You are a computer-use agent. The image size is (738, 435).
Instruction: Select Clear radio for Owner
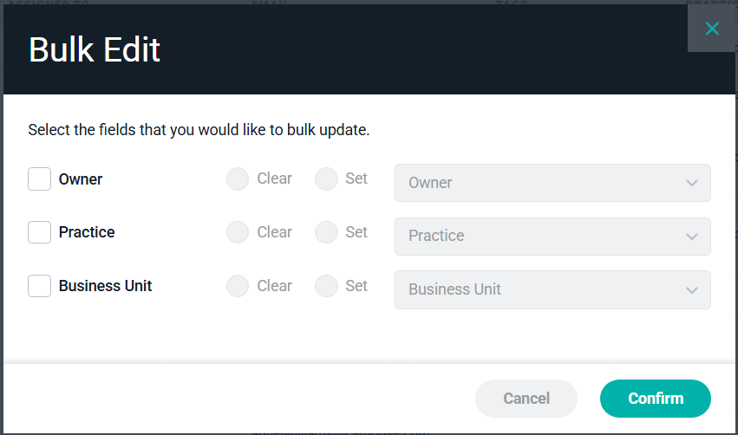point(238,179)
